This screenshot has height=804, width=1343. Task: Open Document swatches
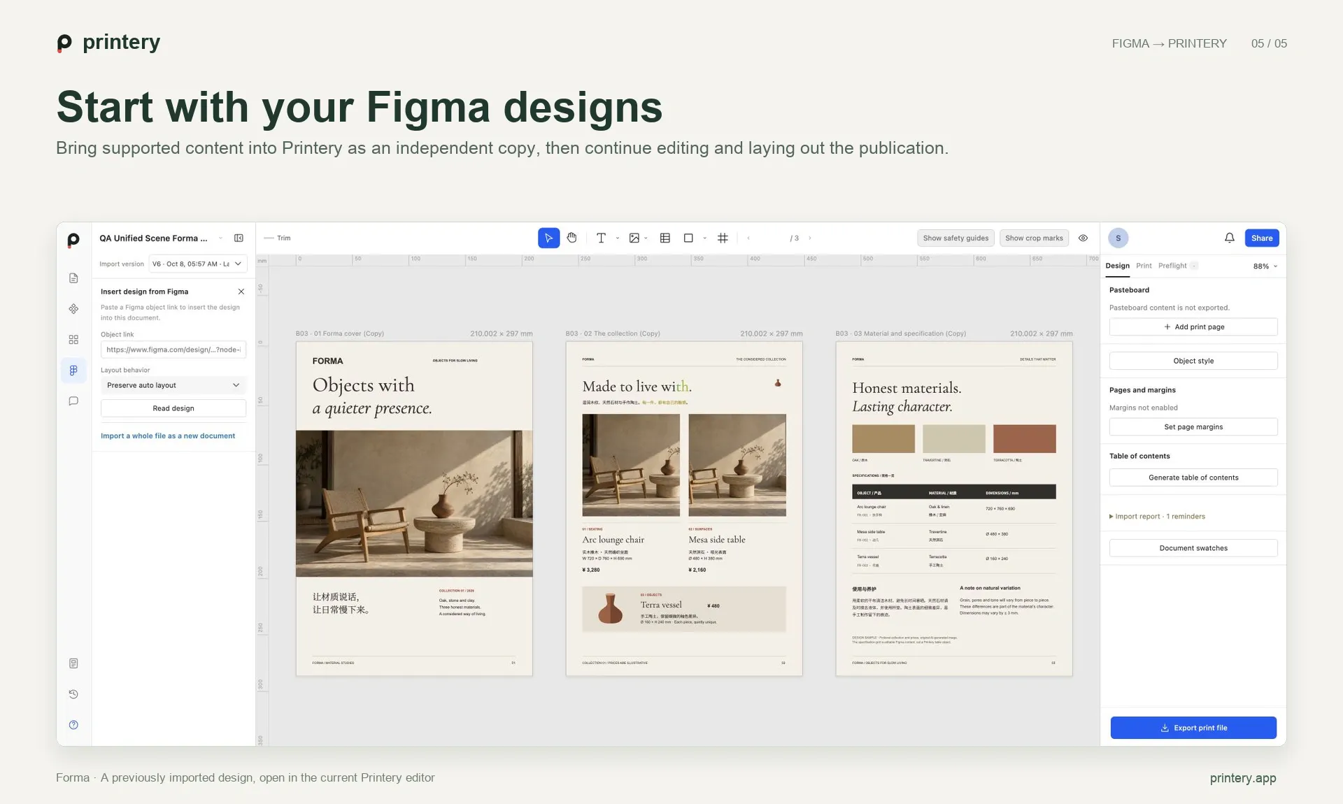pos(1193,548)
